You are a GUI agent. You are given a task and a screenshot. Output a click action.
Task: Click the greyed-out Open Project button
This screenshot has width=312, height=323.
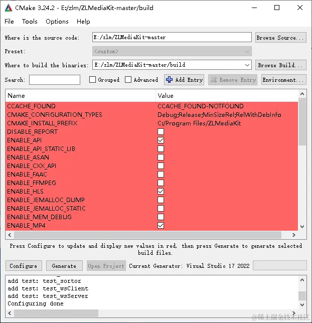pyautogui.click(x=106, y=266)
